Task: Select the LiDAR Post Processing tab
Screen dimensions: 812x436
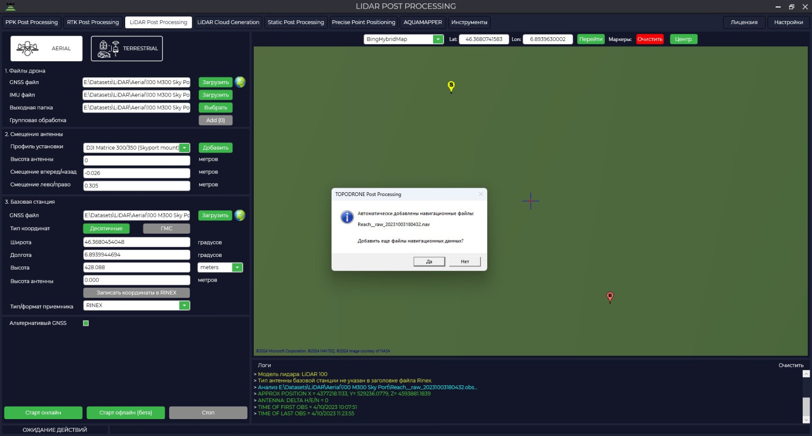Action: (x=159, y=22)
